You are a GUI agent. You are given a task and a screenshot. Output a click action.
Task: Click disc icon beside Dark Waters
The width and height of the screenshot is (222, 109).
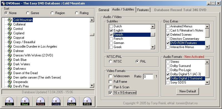coord(10,64)
